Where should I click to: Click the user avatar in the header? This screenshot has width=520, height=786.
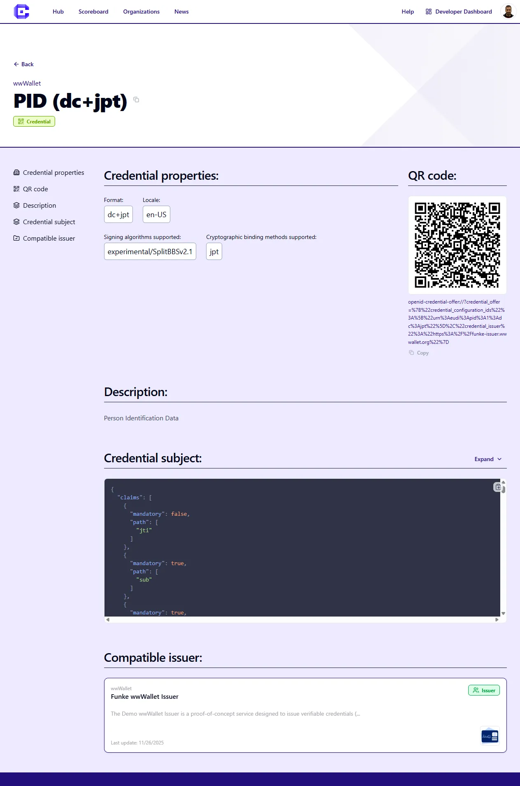click(508, 12)
